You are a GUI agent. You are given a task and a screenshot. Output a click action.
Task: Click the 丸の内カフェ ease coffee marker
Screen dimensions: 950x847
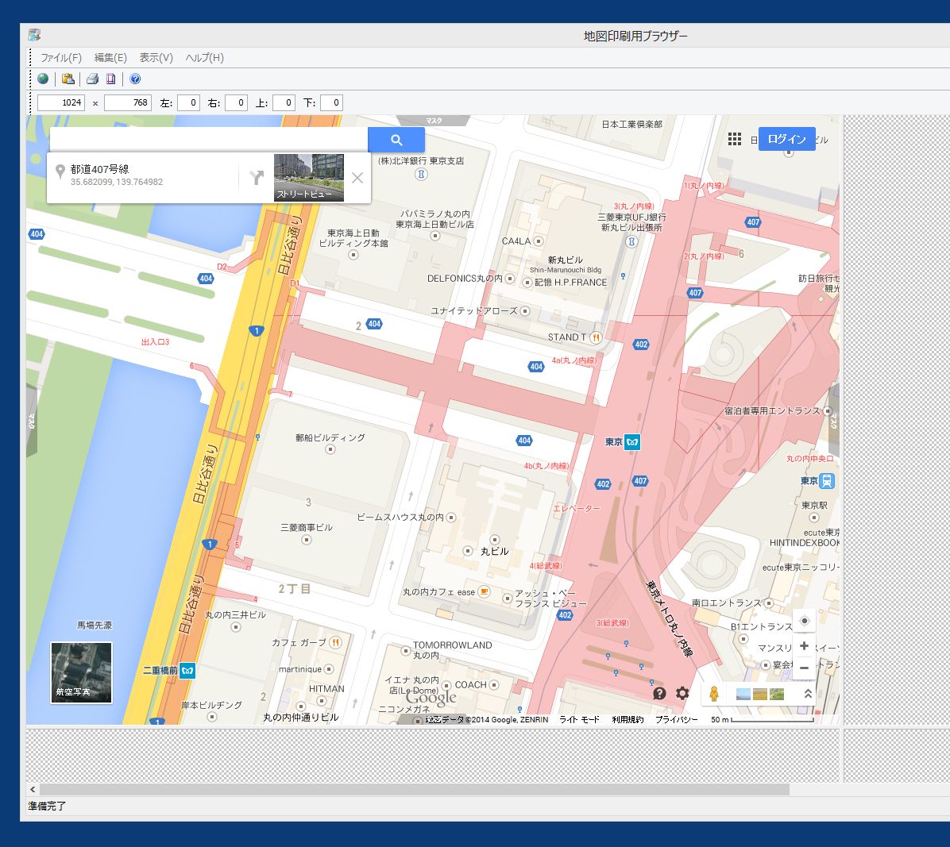[484, 591]
